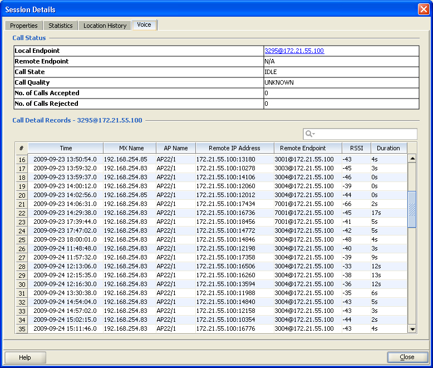Open the Statistics tab

click(x=60, y=26)
